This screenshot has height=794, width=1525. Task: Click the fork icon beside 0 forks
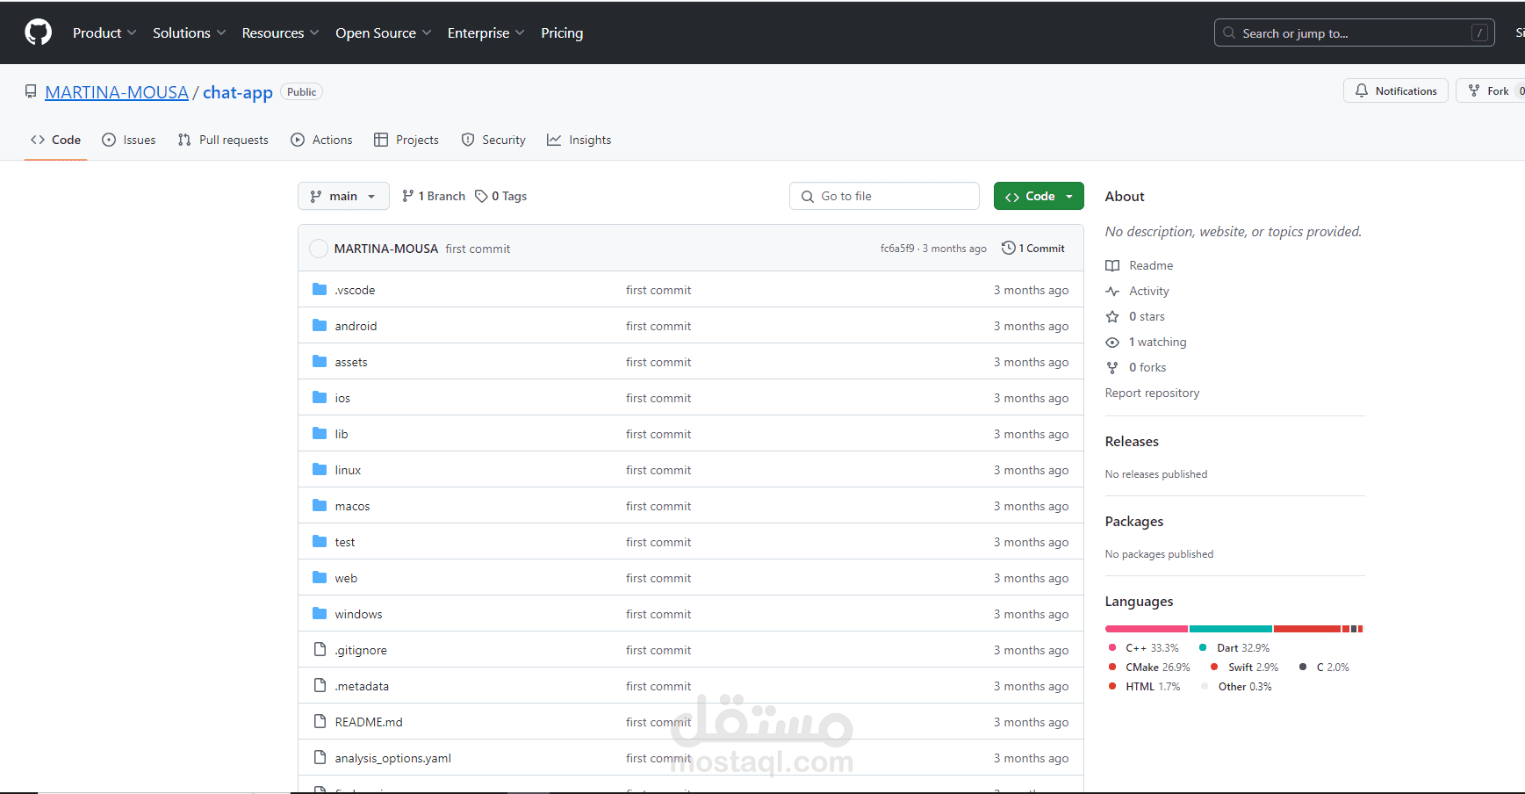[1112, 367]
